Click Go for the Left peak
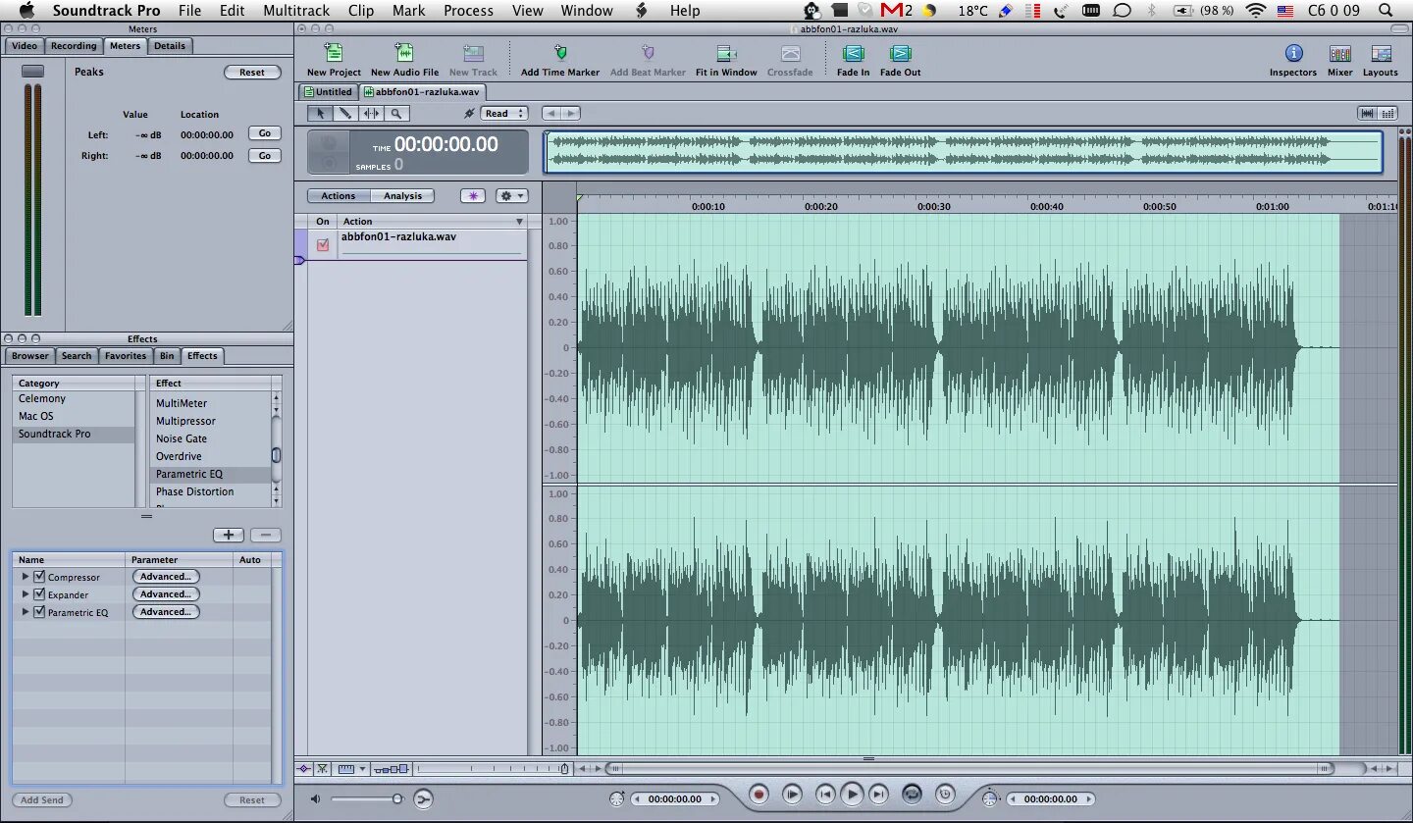Image resolution: width=1413 pixels, height=823 pixels. [264, 133]
